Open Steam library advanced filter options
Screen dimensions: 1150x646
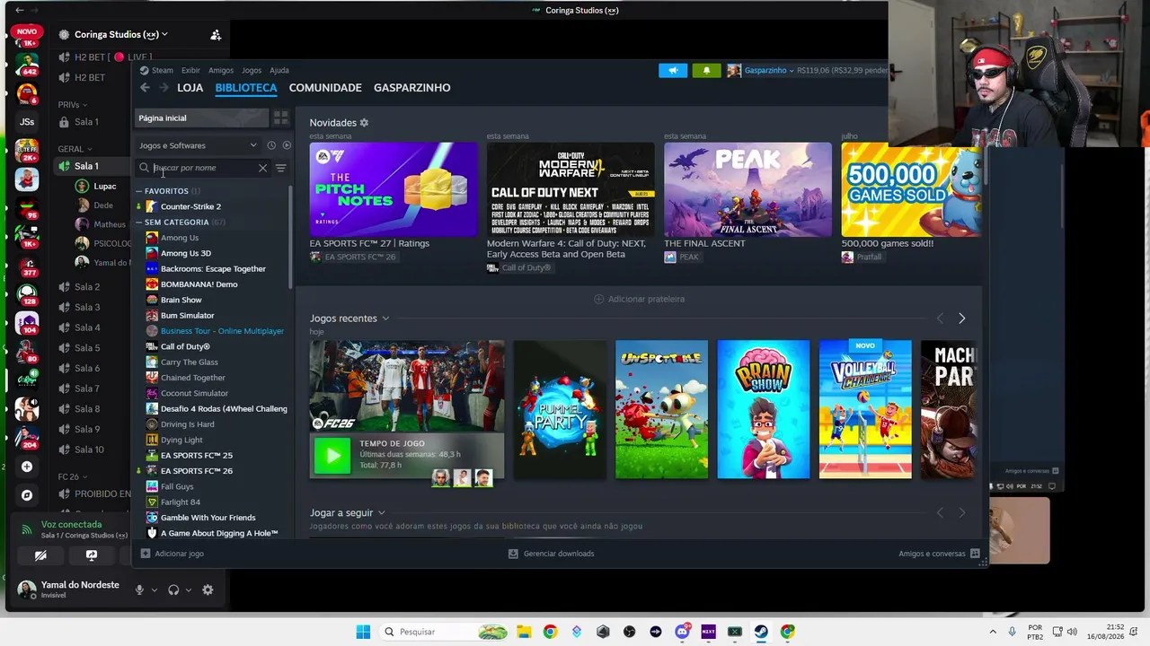pyautogui.click(x=281, y=168)
